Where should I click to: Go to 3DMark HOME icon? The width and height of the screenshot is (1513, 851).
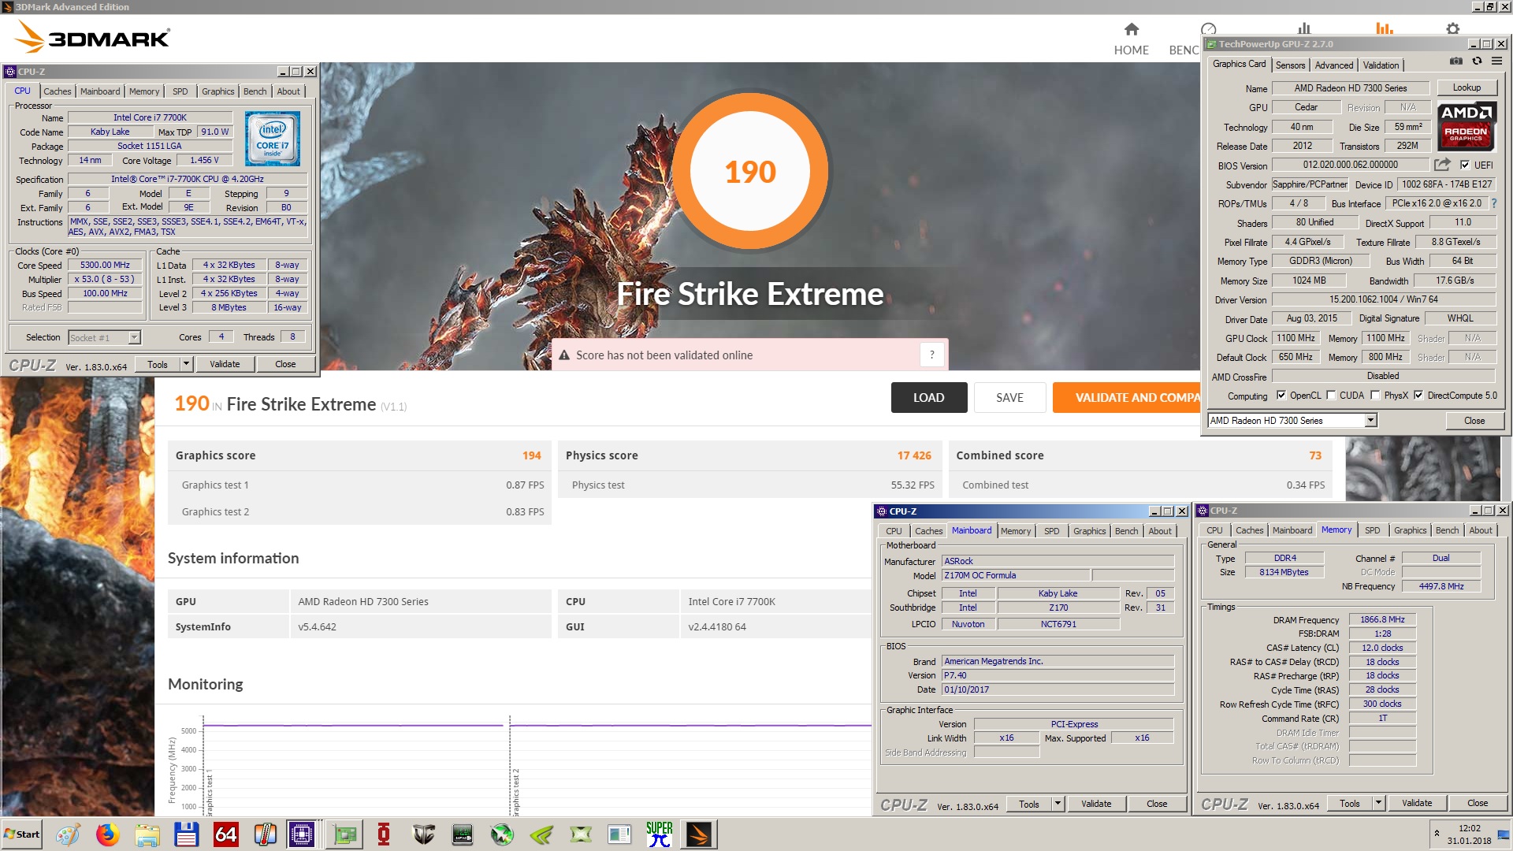(x=1132, y=29)
